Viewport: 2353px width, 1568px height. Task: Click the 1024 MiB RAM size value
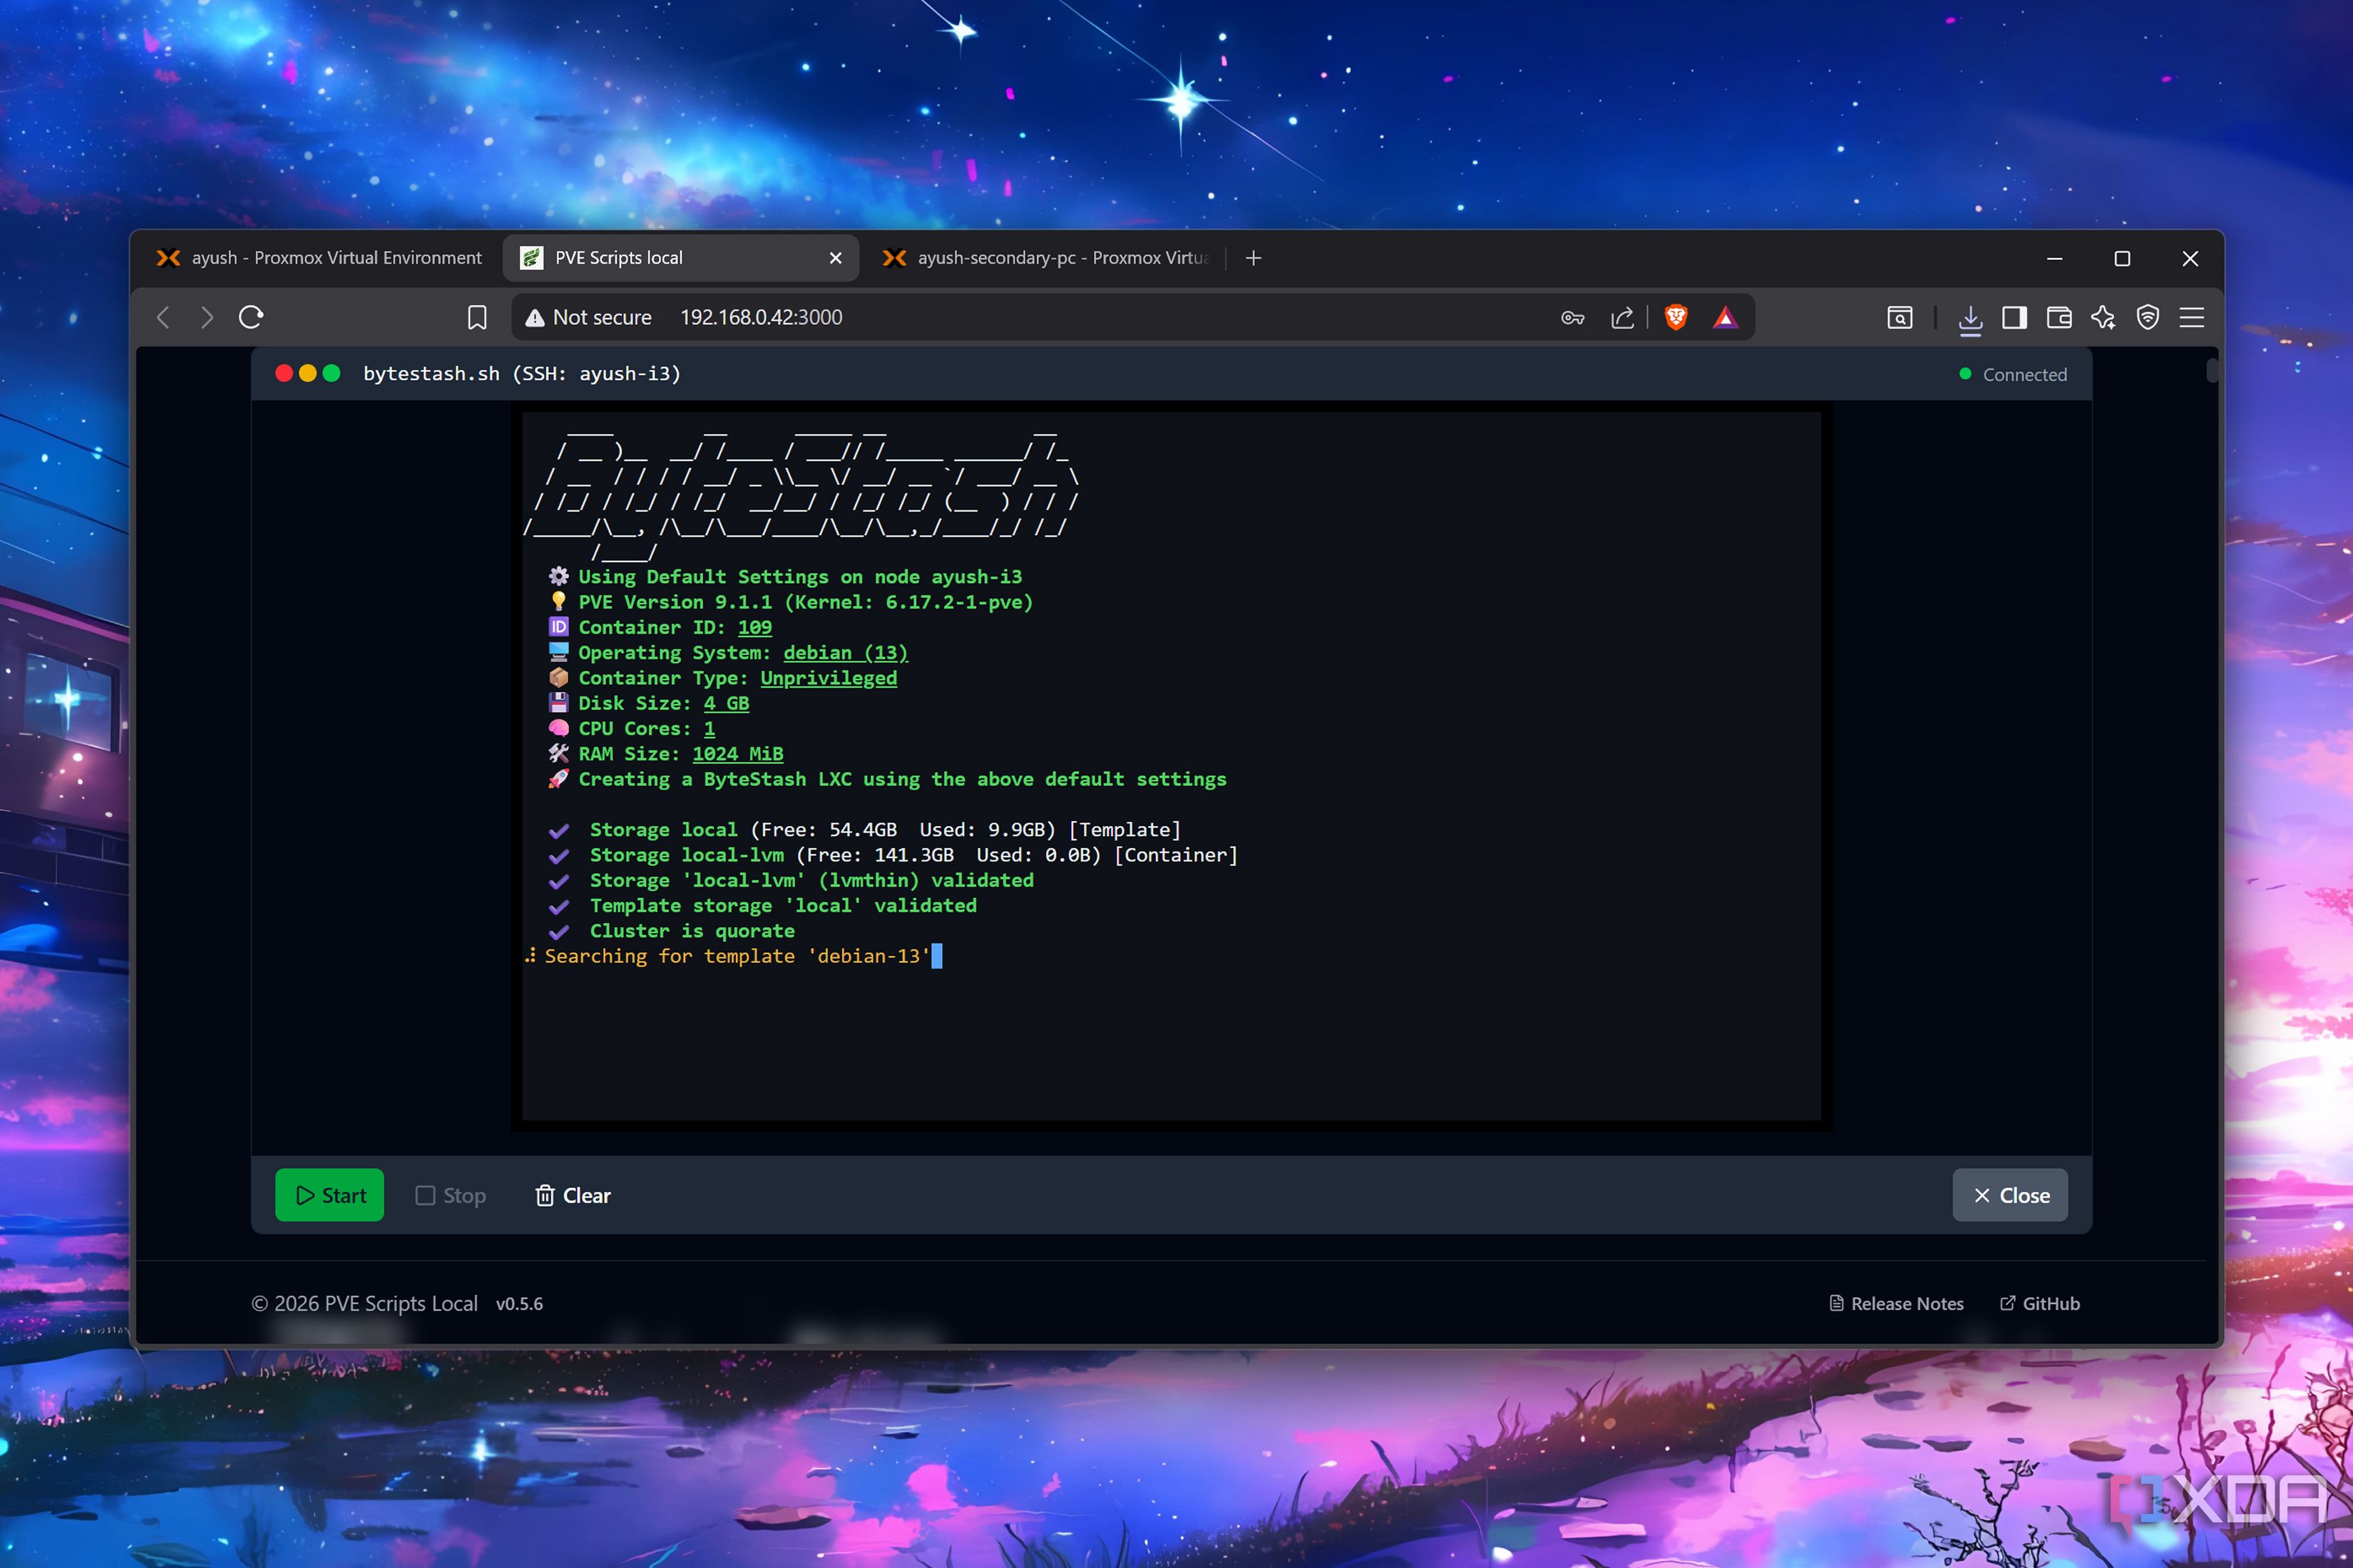[737, 754]
